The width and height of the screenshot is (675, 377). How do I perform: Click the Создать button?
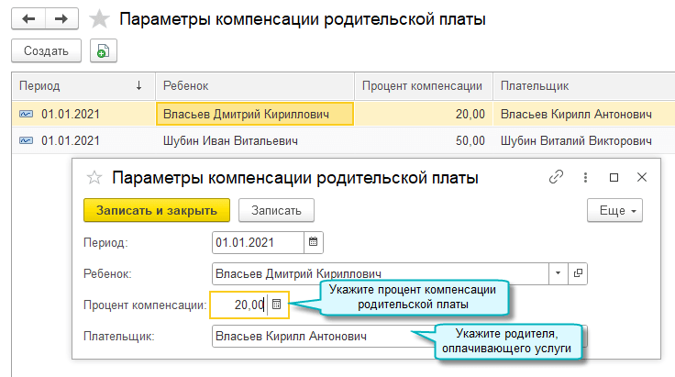pos(47,51)
